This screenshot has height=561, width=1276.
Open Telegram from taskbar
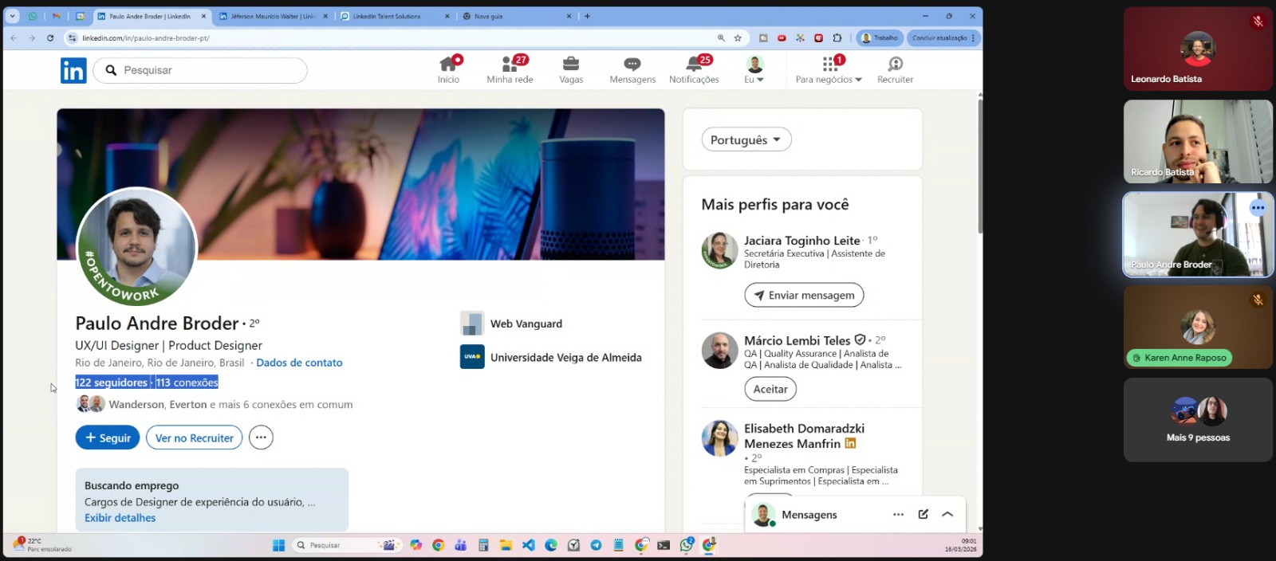tap(596, 545)
